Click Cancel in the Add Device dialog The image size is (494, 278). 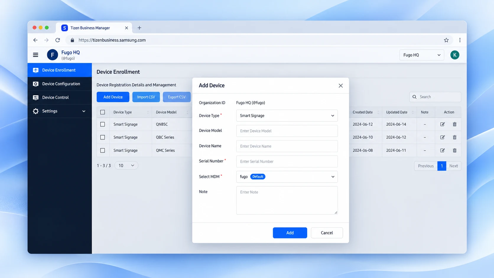pyautogui.click(x=327, y=233)
